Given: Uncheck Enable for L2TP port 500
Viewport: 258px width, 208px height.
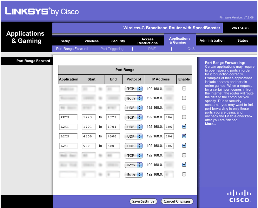Looking at the screenshot, I should point(184,146).
